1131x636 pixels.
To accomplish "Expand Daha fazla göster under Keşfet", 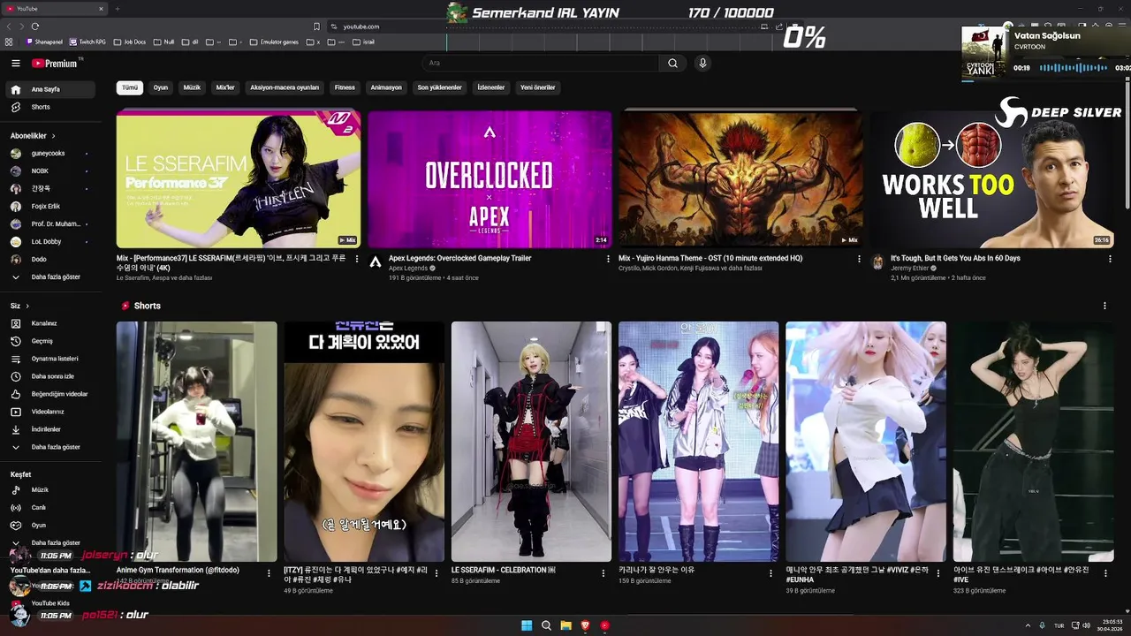I will click(x=51, y=542).
